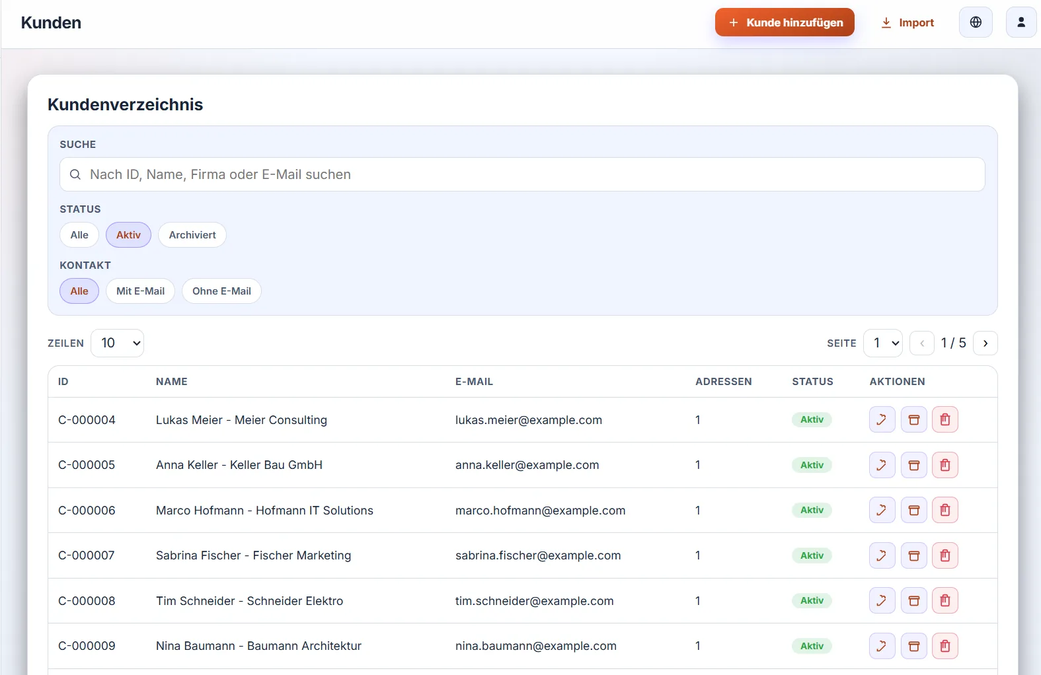Edit customer Nina Baumann
The width and height of the screenshot is (1041, 675).
coord(882,646)
